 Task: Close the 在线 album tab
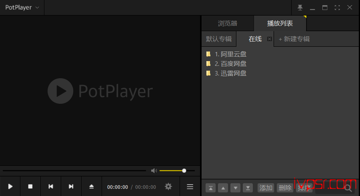pyautogui.click(x=270, y=39)
